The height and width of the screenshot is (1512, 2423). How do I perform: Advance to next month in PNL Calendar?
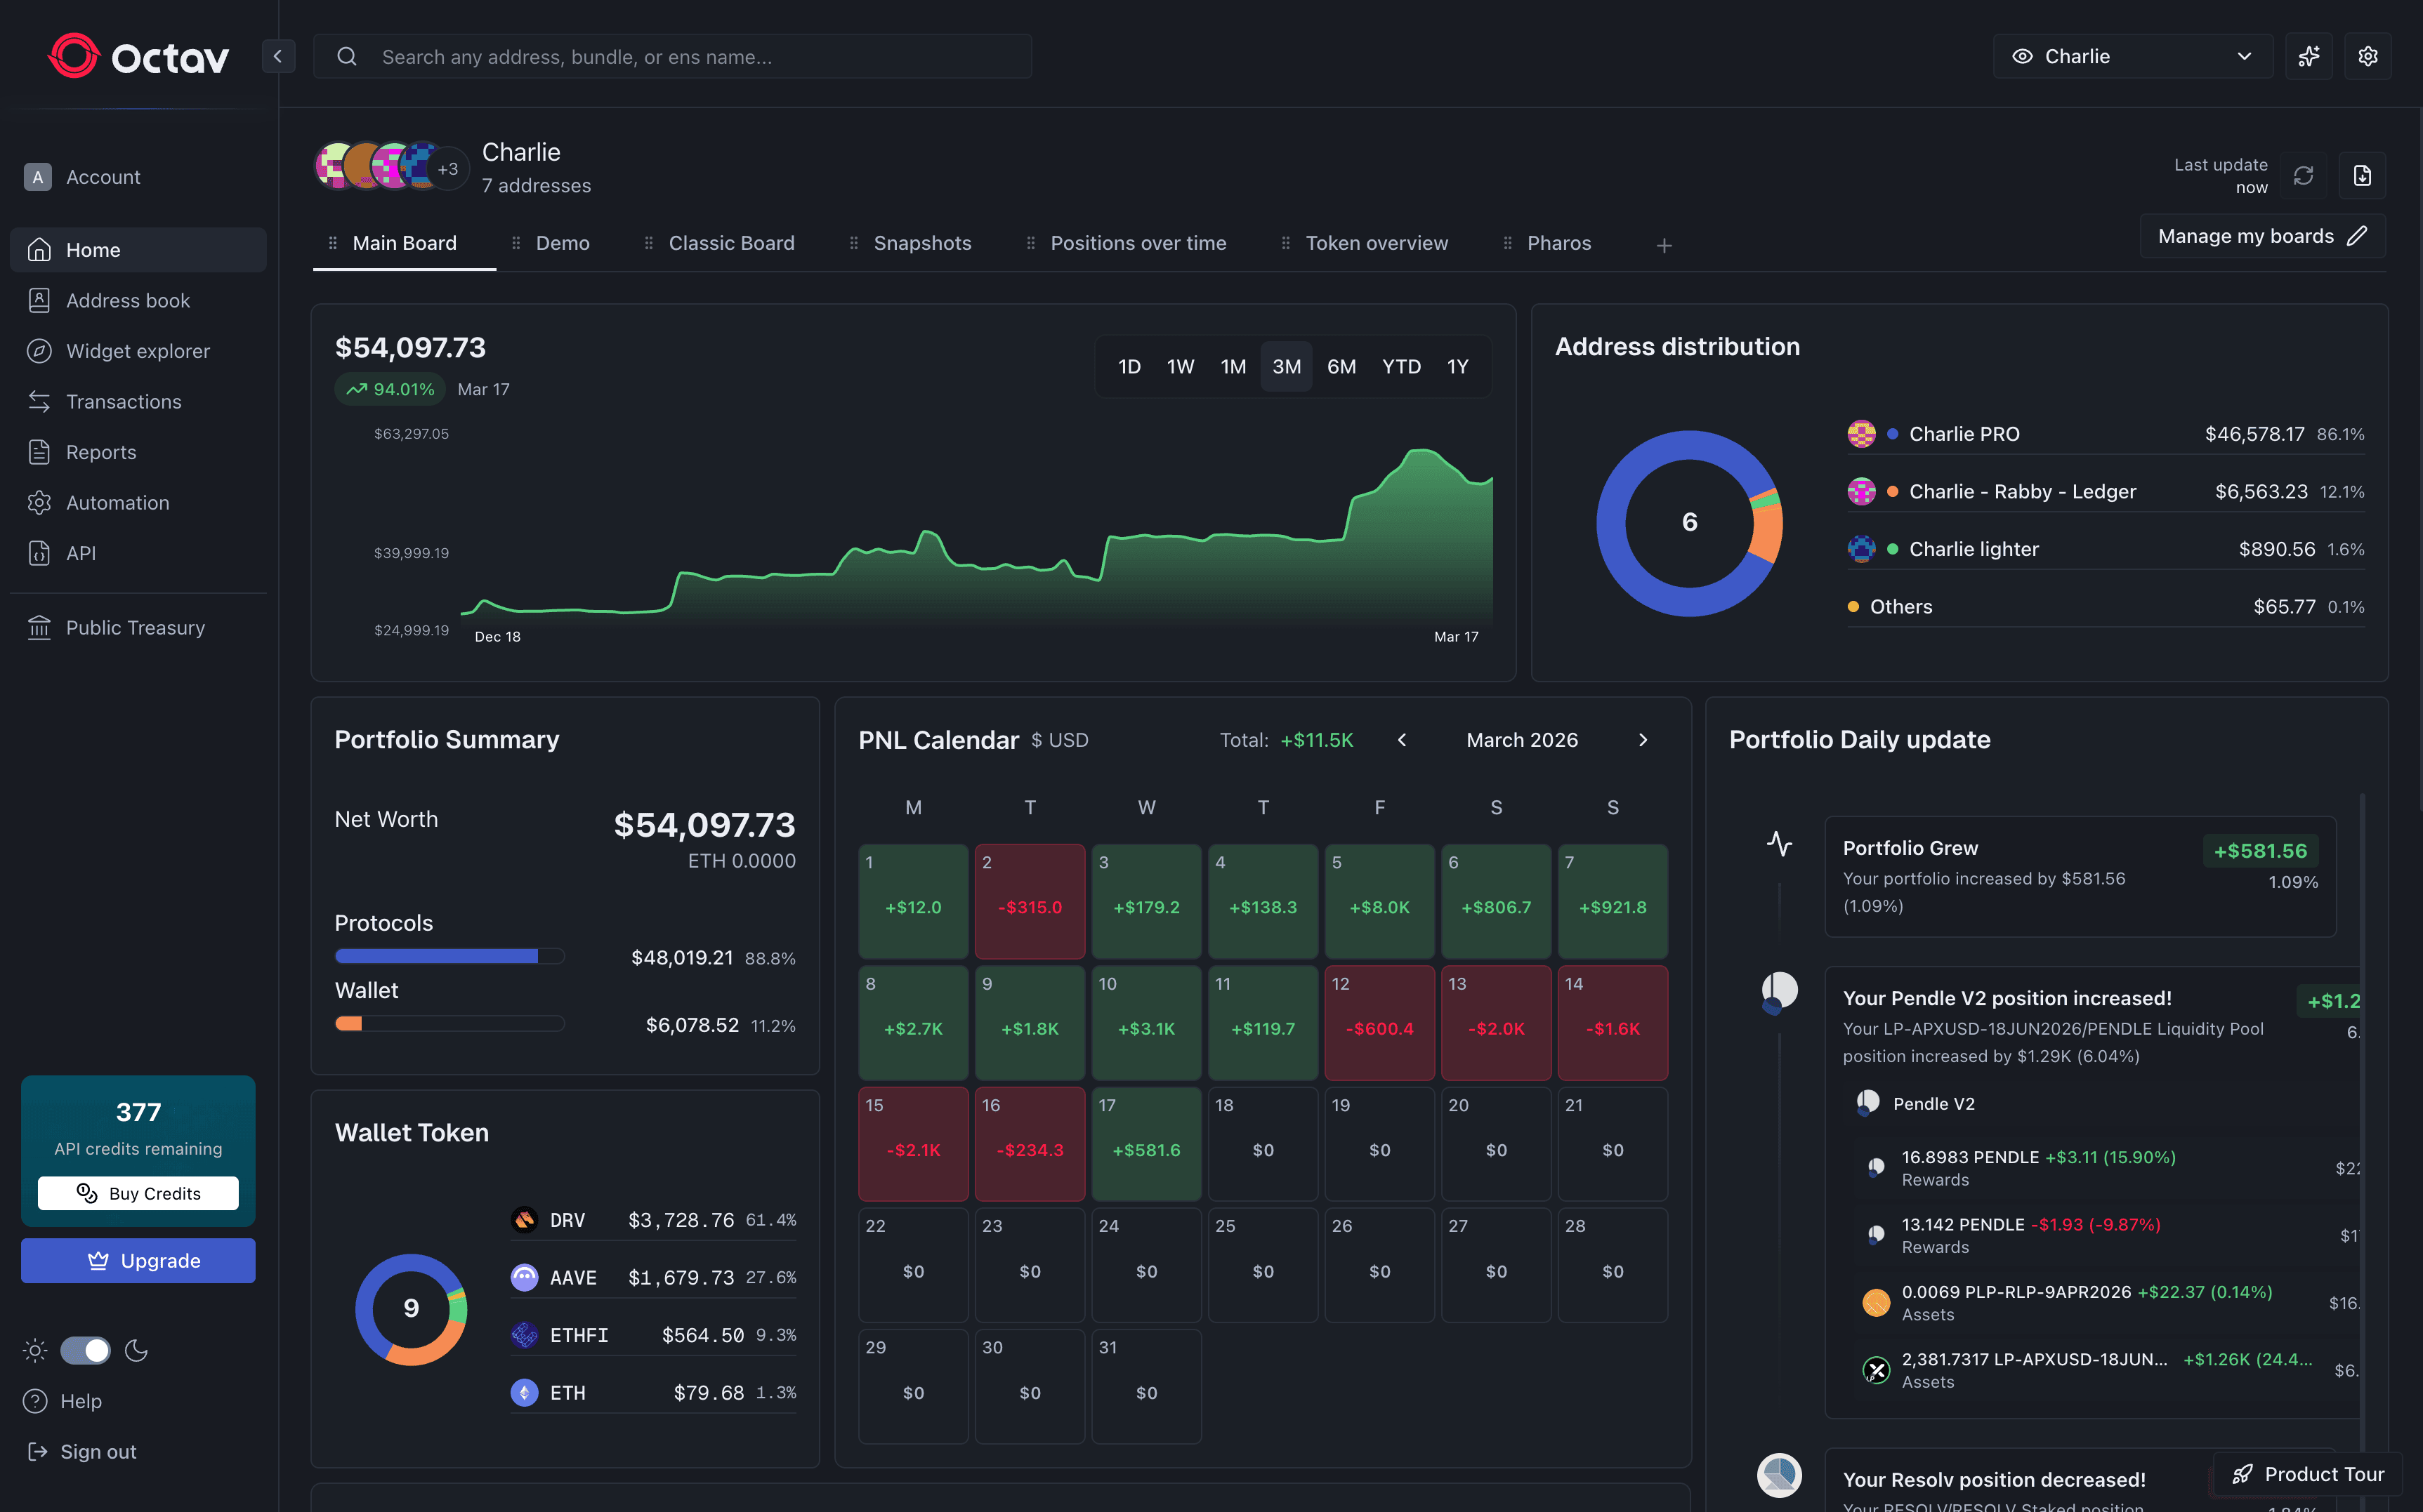(1643, 740)
